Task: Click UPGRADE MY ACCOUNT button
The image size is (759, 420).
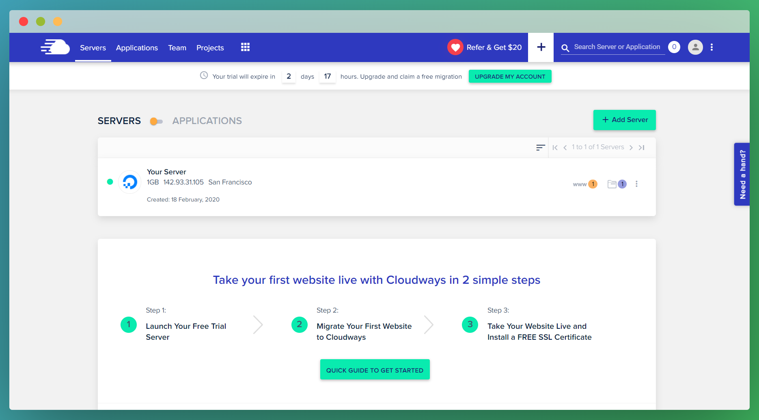Action: click(x=510, y=76)
